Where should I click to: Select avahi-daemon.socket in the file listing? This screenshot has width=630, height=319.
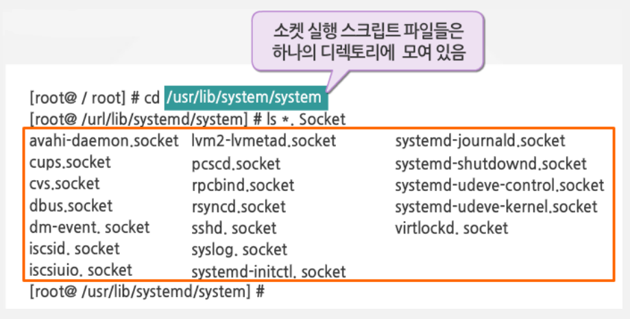point(104,141)
